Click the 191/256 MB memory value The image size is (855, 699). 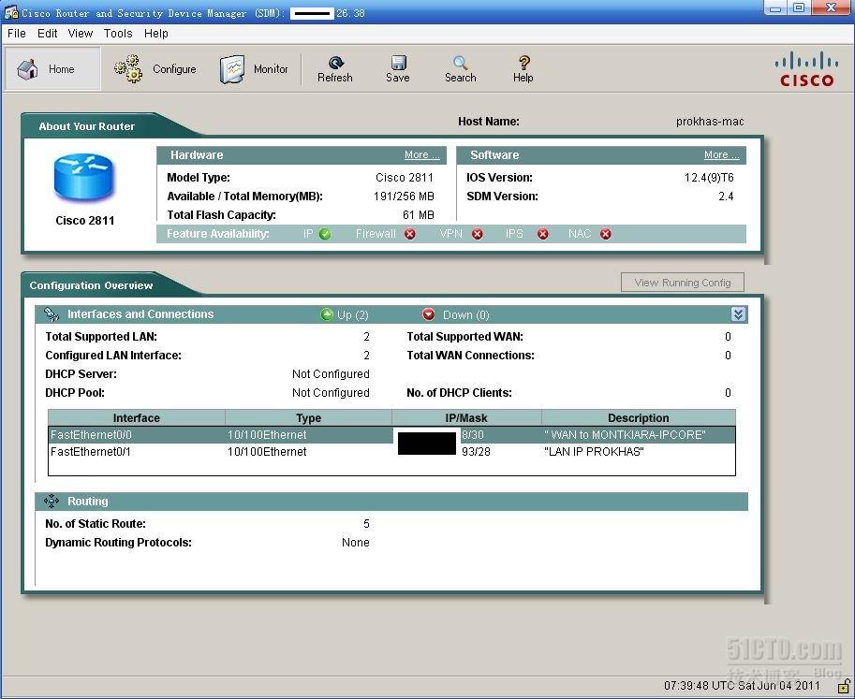click(404, 197)
